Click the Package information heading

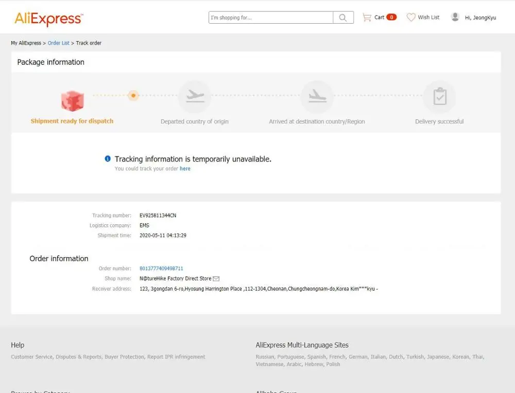tap(51, 62)
